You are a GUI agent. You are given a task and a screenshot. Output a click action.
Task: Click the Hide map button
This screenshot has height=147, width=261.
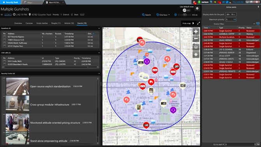(x=188, y=23)
